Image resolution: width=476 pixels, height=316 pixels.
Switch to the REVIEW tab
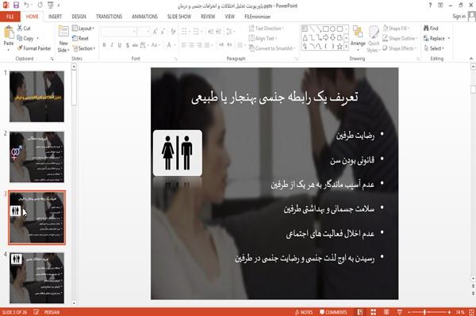pos(208,17)
